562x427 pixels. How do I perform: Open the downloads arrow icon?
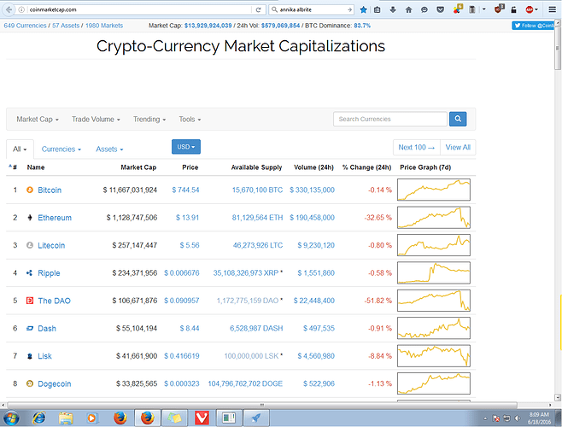393,9
